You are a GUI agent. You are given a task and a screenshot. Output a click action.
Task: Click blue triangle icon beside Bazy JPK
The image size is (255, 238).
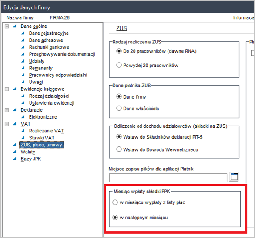(15, 159)
